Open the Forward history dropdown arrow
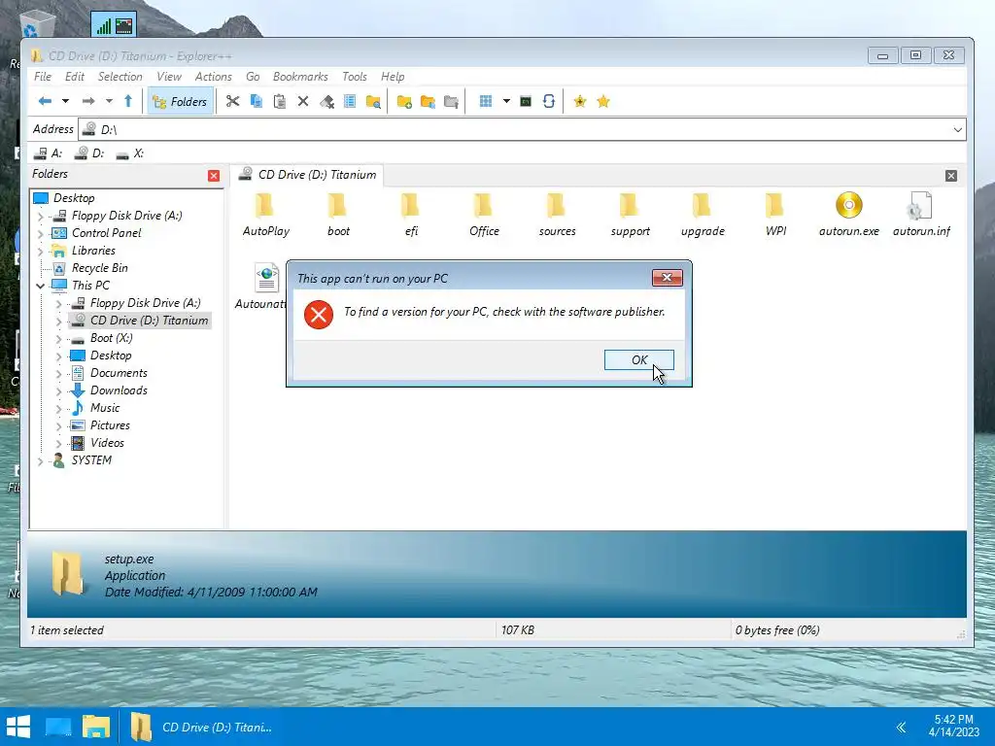The height and width of the screenshot is (746, 995). (109, 101)
